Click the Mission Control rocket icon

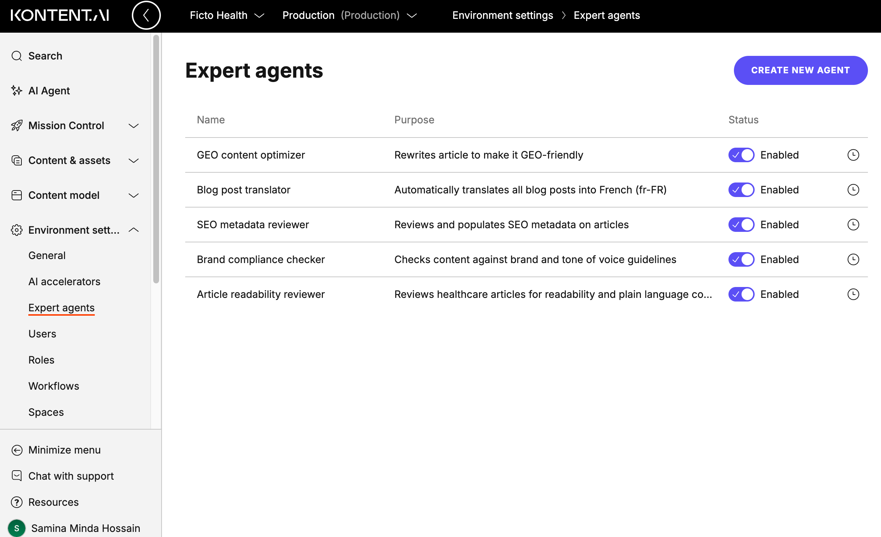tap(16, 126)
